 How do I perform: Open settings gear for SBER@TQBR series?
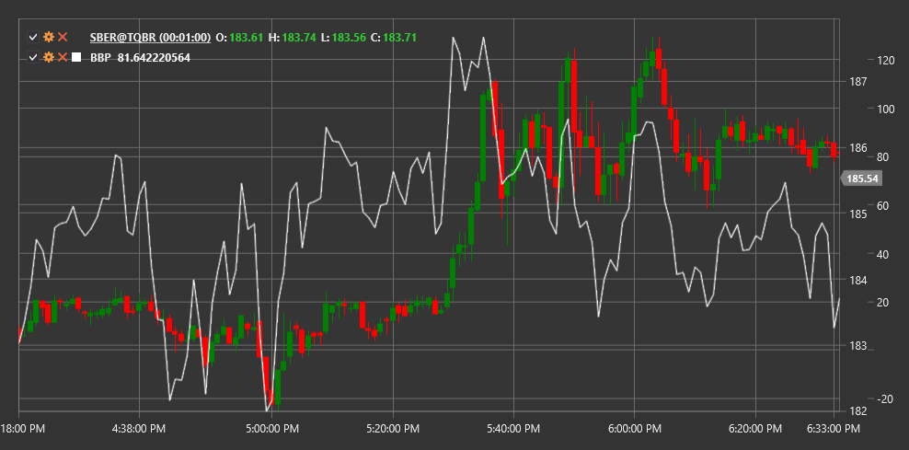click(x=49, y=37)
